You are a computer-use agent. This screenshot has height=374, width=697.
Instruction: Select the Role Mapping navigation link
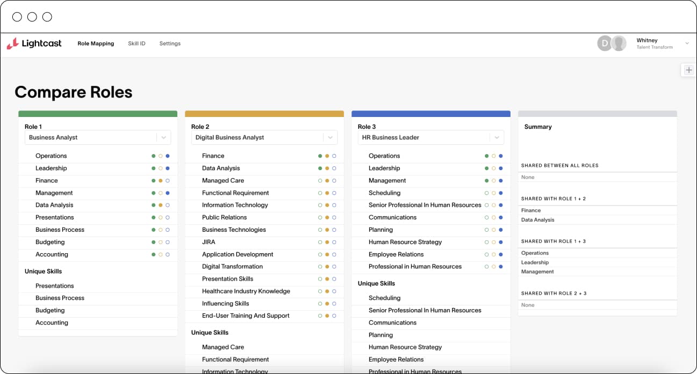[96, 43]
